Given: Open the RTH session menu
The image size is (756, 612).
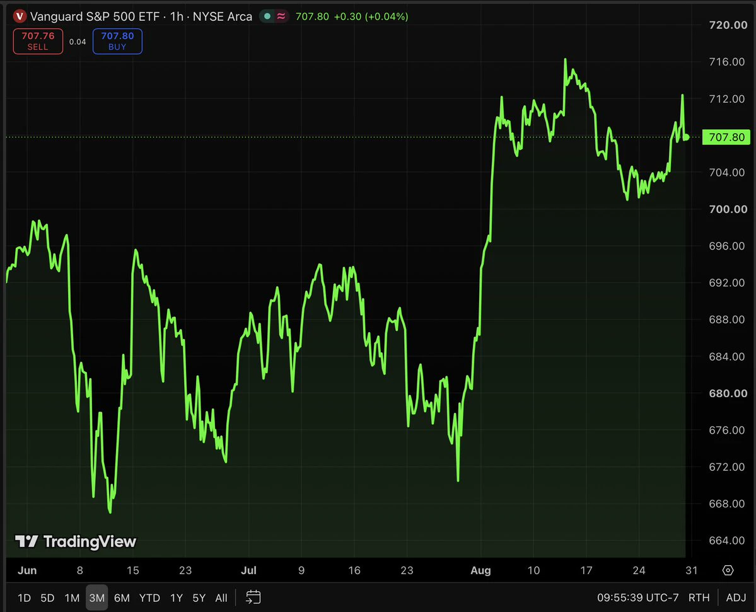Looking at the screenshot, I should click(x=699, y=598).
